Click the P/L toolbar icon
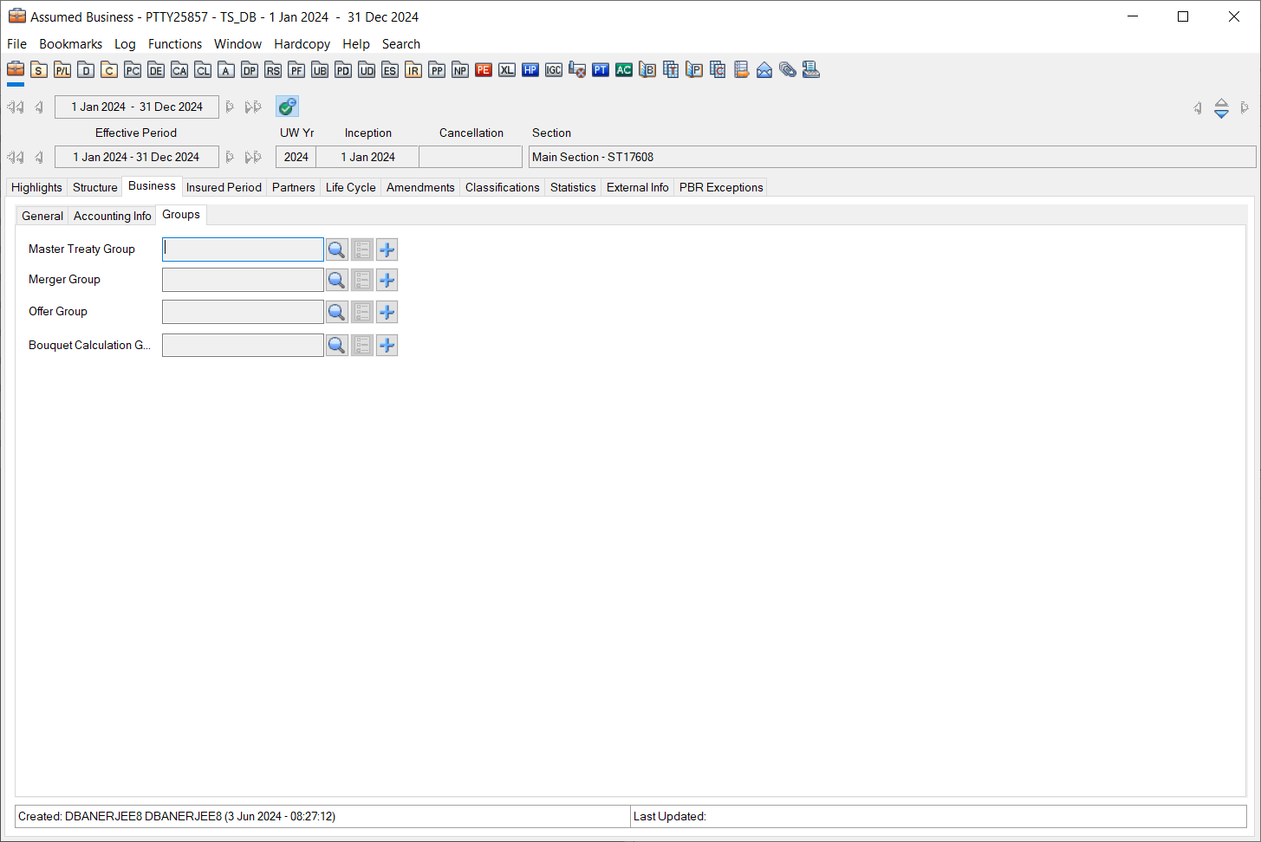The image size is (1261, 842). coord(62,70)
